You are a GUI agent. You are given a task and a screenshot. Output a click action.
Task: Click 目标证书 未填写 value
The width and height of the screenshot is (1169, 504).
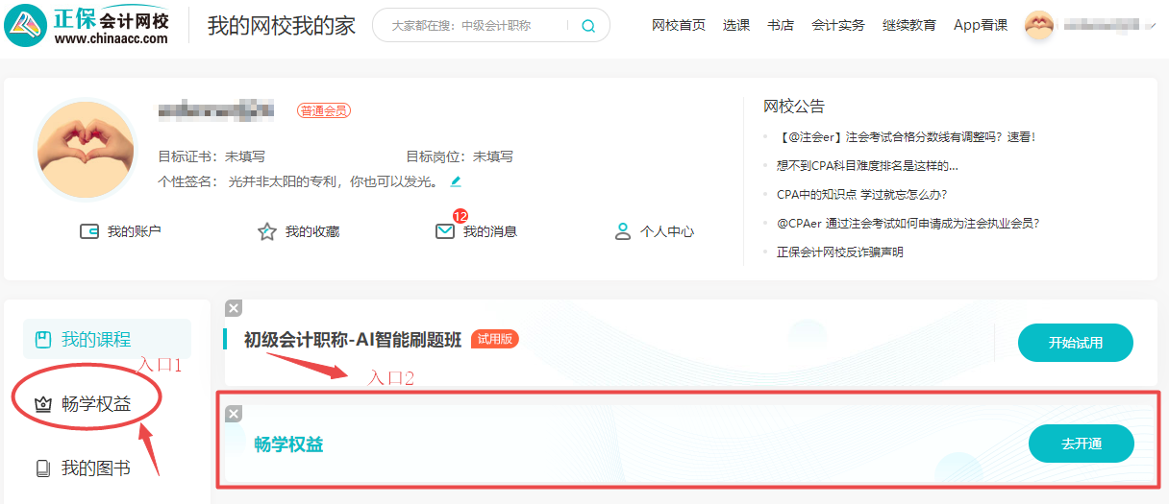click(x=245, y=156)
